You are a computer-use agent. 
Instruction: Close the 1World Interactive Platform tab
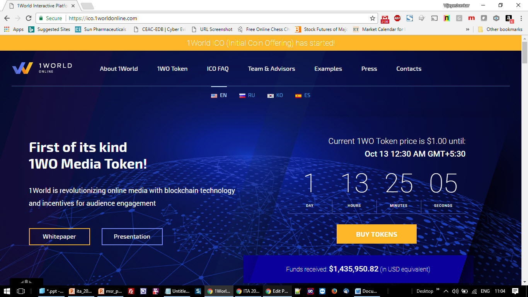(73, 6)
